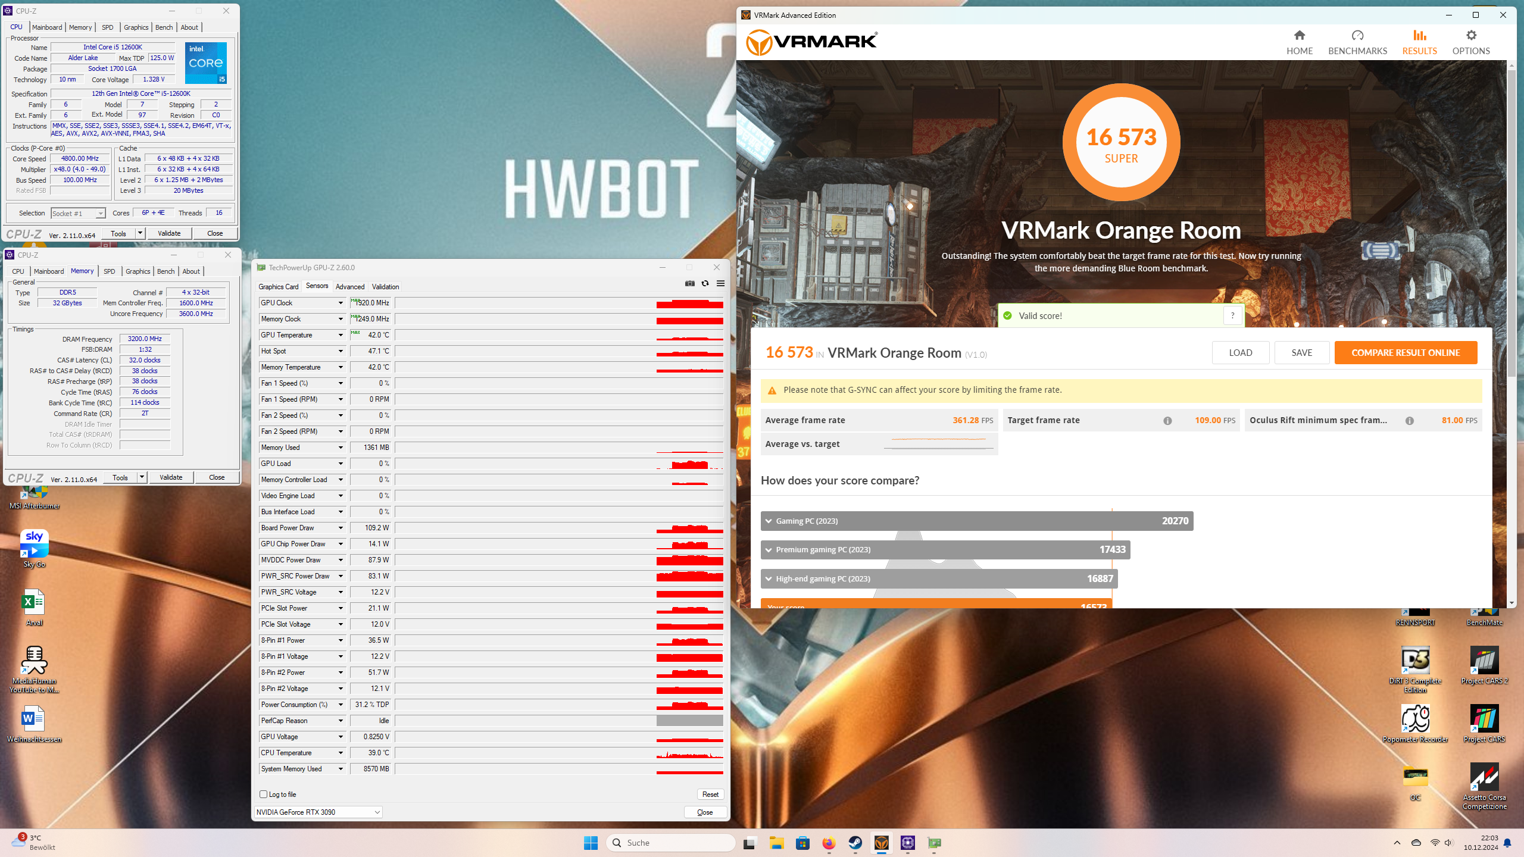Click Firefox icon in taskbar
Screen dimensions: 1524x857
point(829,843)
